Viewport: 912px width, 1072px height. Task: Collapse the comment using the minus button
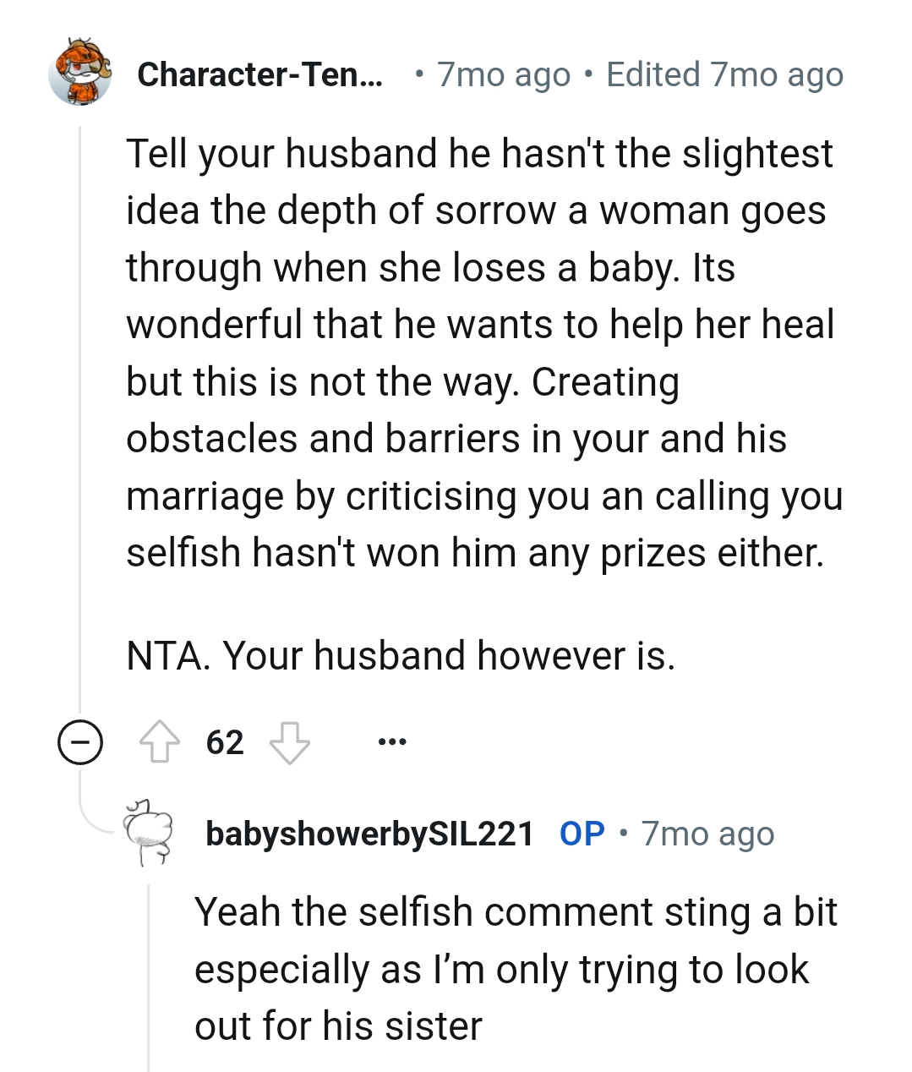pos(79,743)
